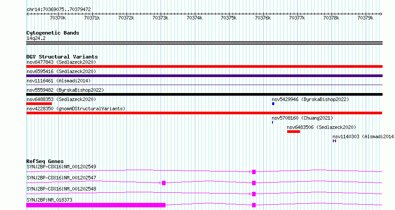This screenshot has height=210, width=395.
Task: Select NM_018373 small exon box near 70376k
Action: click(x=254, y=205)
